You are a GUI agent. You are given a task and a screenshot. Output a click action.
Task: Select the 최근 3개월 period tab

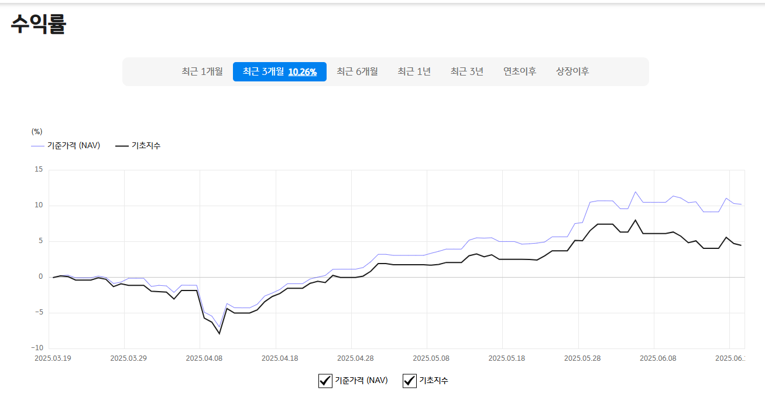tap(280, 71)
